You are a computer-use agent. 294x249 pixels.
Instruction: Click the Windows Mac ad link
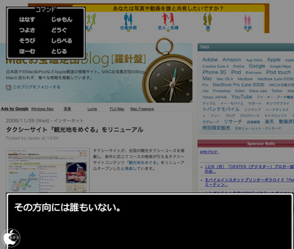[x=42, y=109]
